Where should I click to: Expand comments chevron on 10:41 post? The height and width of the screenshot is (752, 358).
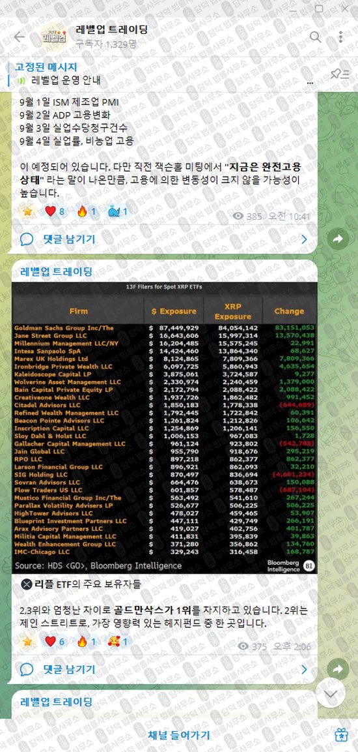click(304, 239)
